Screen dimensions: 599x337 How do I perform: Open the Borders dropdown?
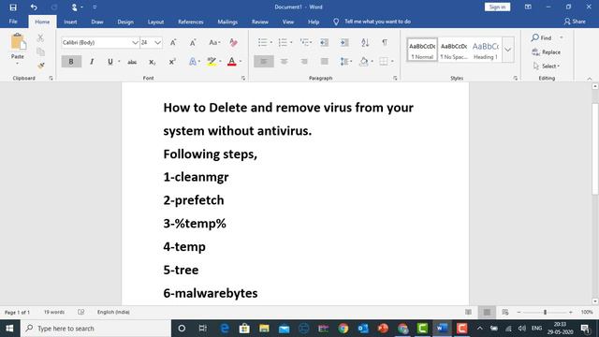point(392,61)
